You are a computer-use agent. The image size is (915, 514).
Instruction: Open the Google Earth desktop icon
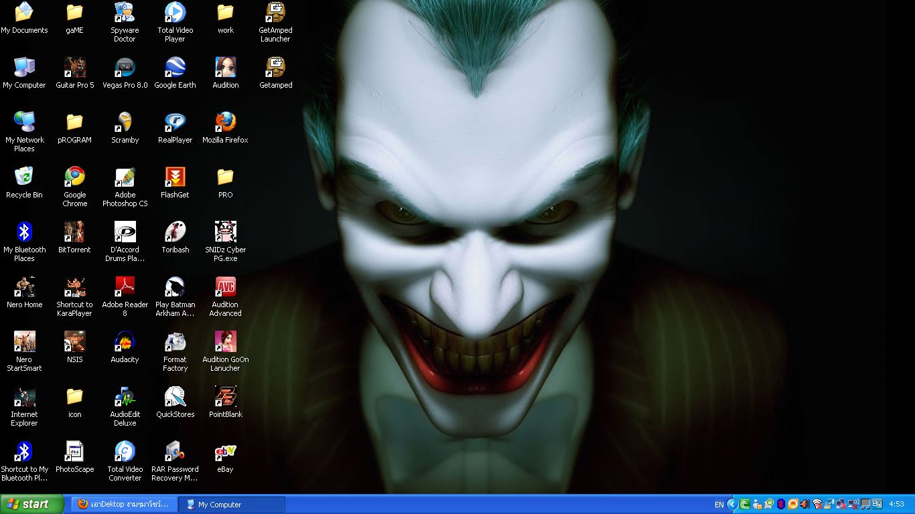tap(175, 73)
